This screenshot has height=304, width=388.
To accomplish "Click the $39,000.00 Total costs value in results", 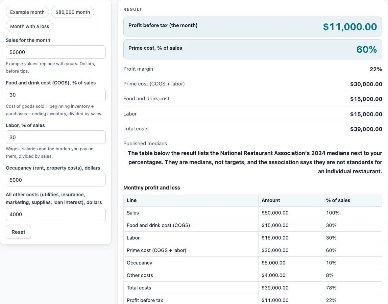I will [x=366, y=129].
